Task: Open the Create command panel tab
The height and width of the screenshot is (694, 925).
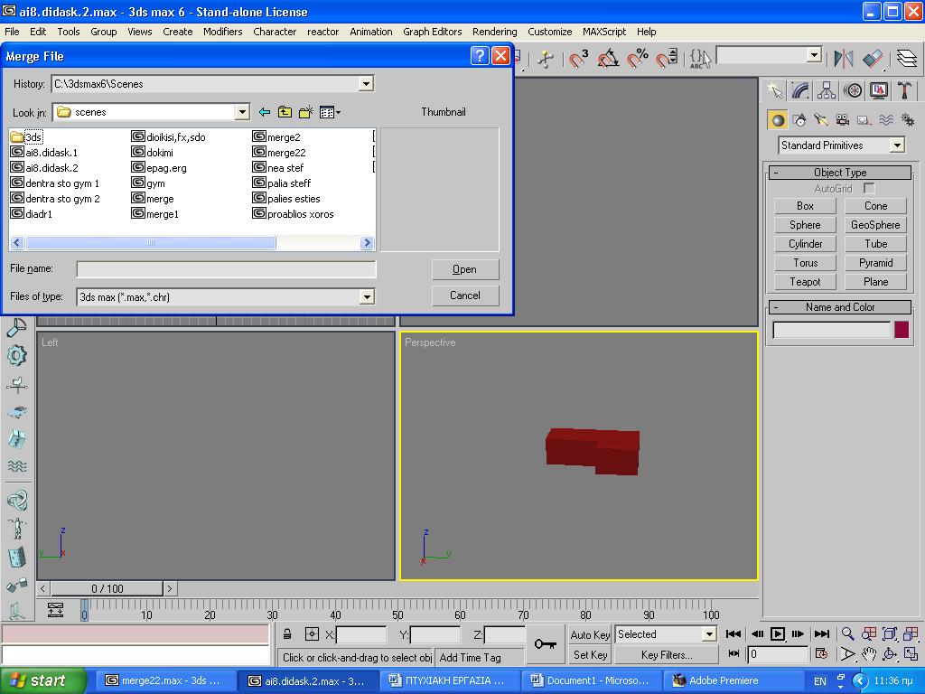Action: pyautogui.click(x=774, y=90)
